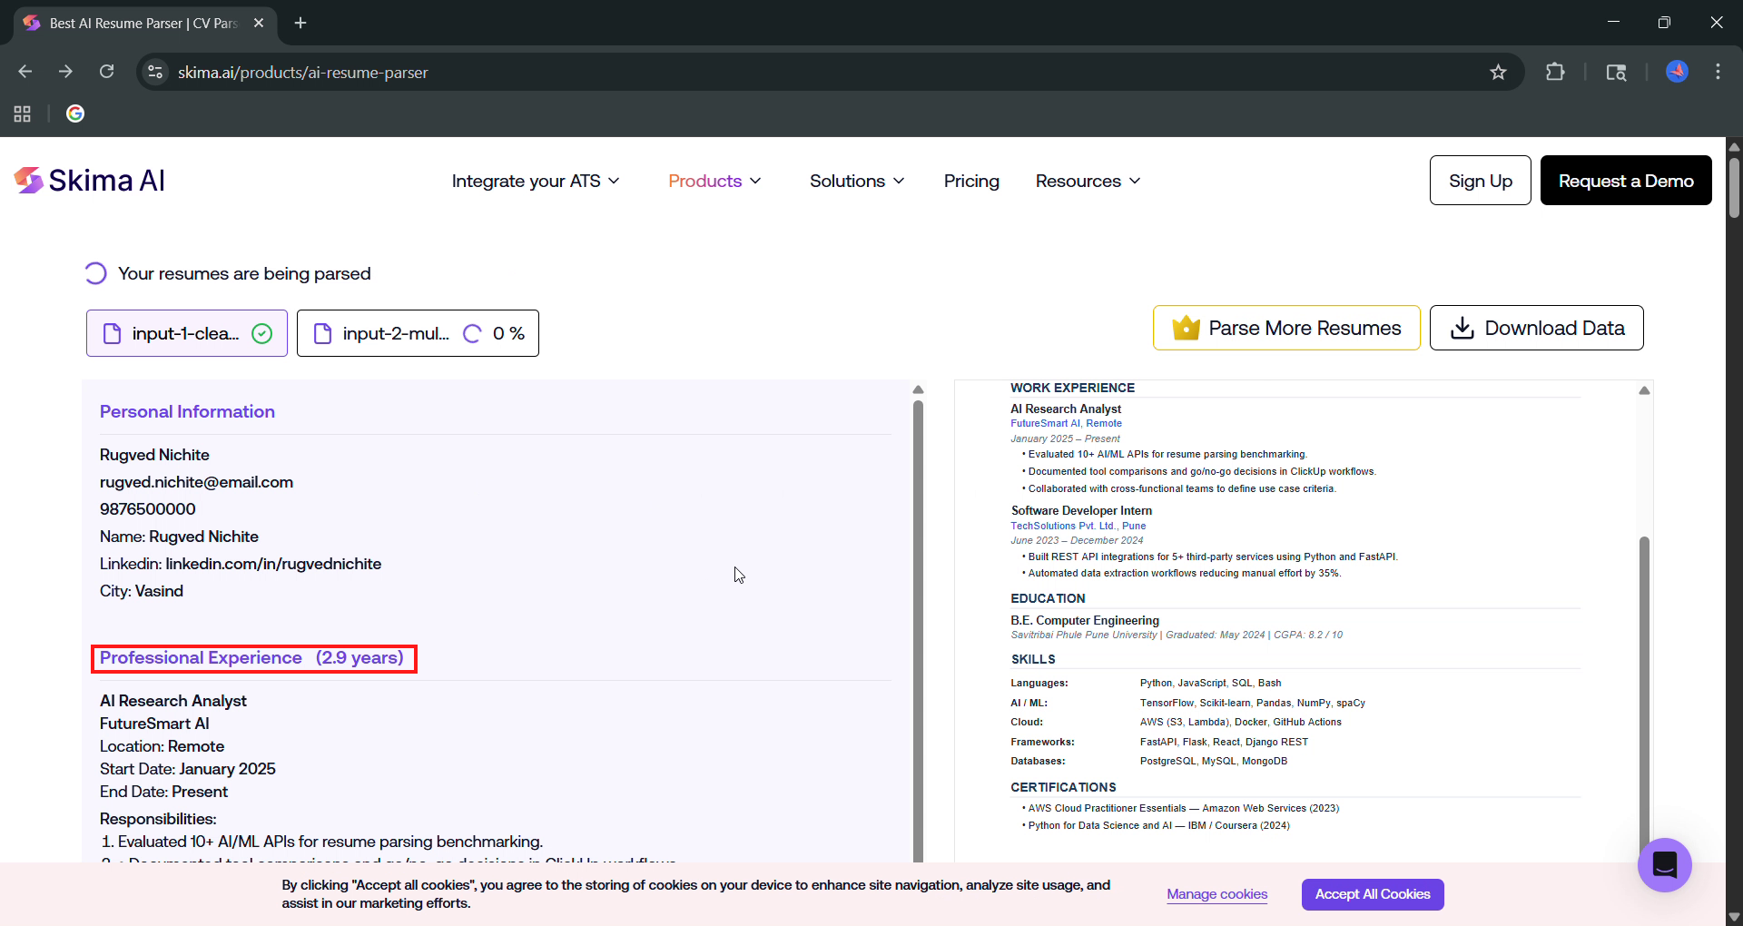
Task: Click Linkedin: linkedin.com/in/rugvednichite
Action: [x=241, y=564]
